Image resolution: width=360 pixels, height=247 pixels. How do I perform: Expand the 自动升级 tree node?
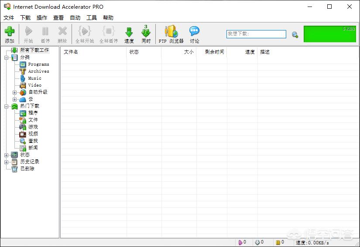[15, 92]
